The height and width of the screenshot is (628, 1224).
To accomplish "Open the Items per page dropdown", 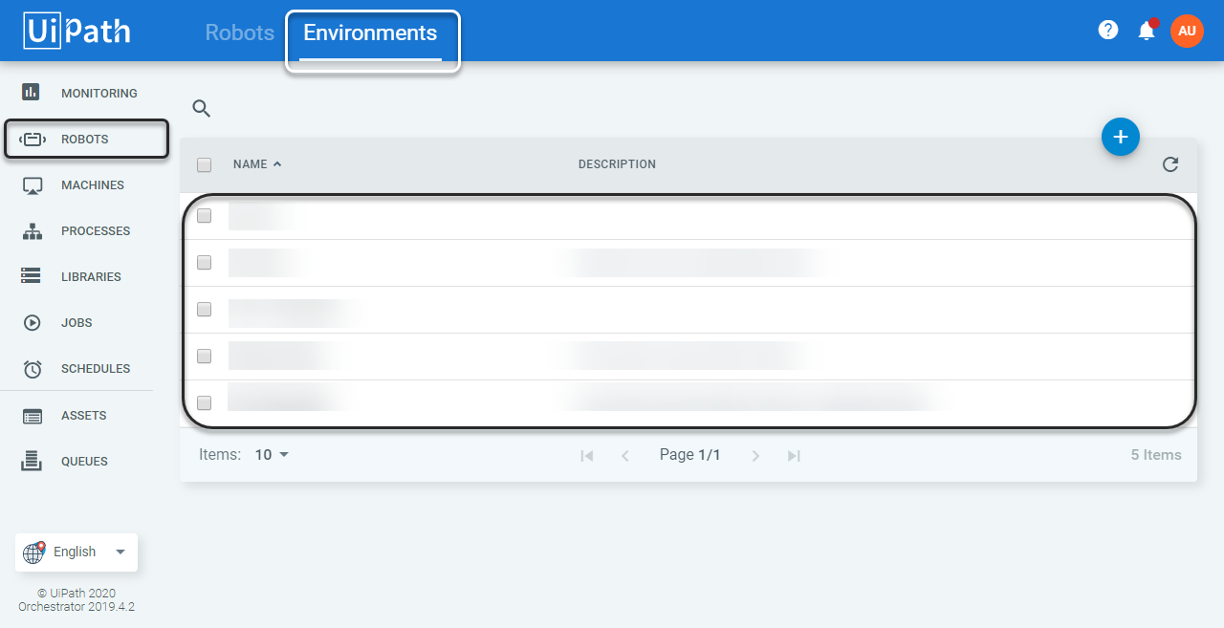I will coord(272,455).
